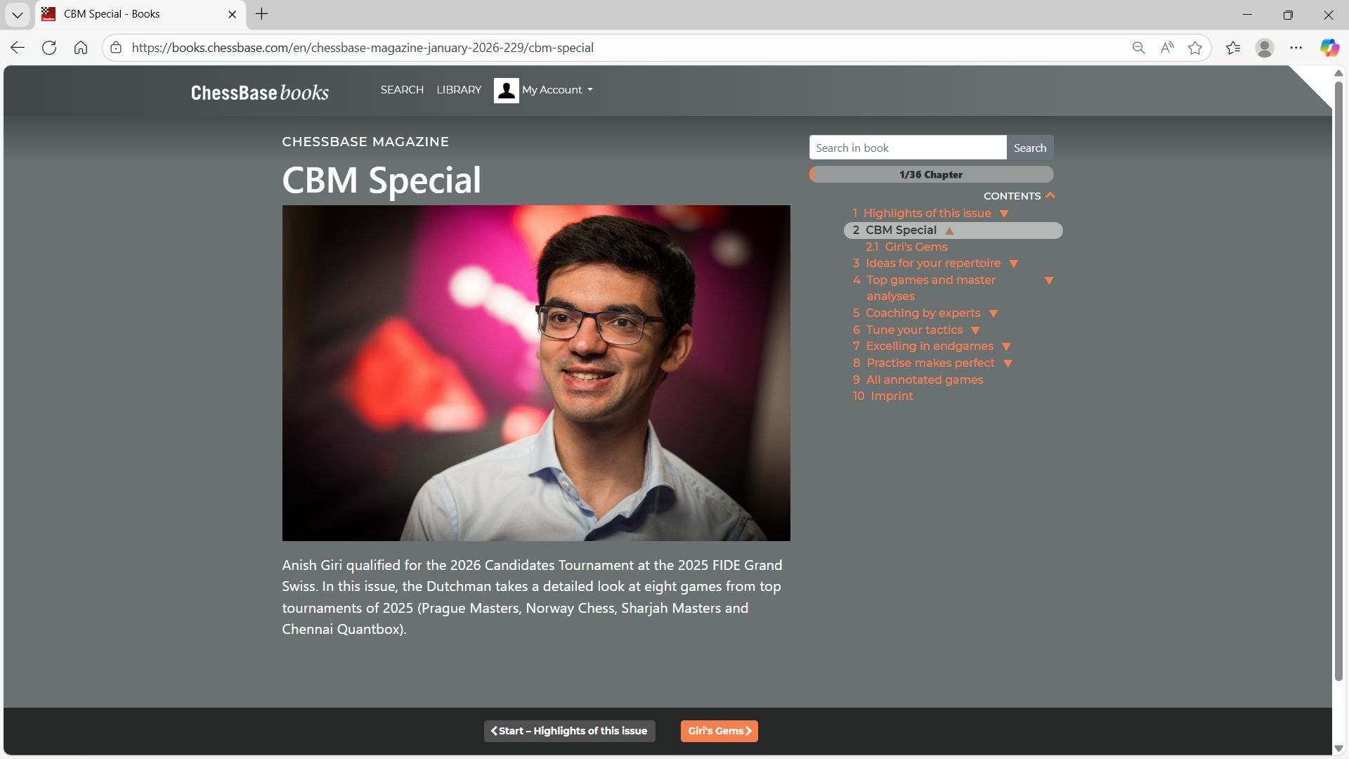Click the Giri's Gems next button

coord(719,731)
